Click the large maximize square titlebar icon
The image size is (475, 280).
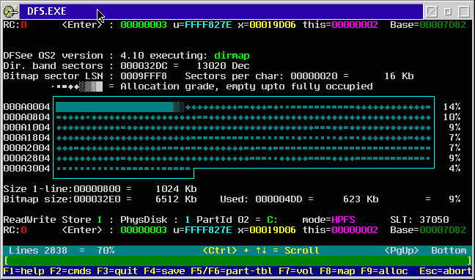(464, 12)
